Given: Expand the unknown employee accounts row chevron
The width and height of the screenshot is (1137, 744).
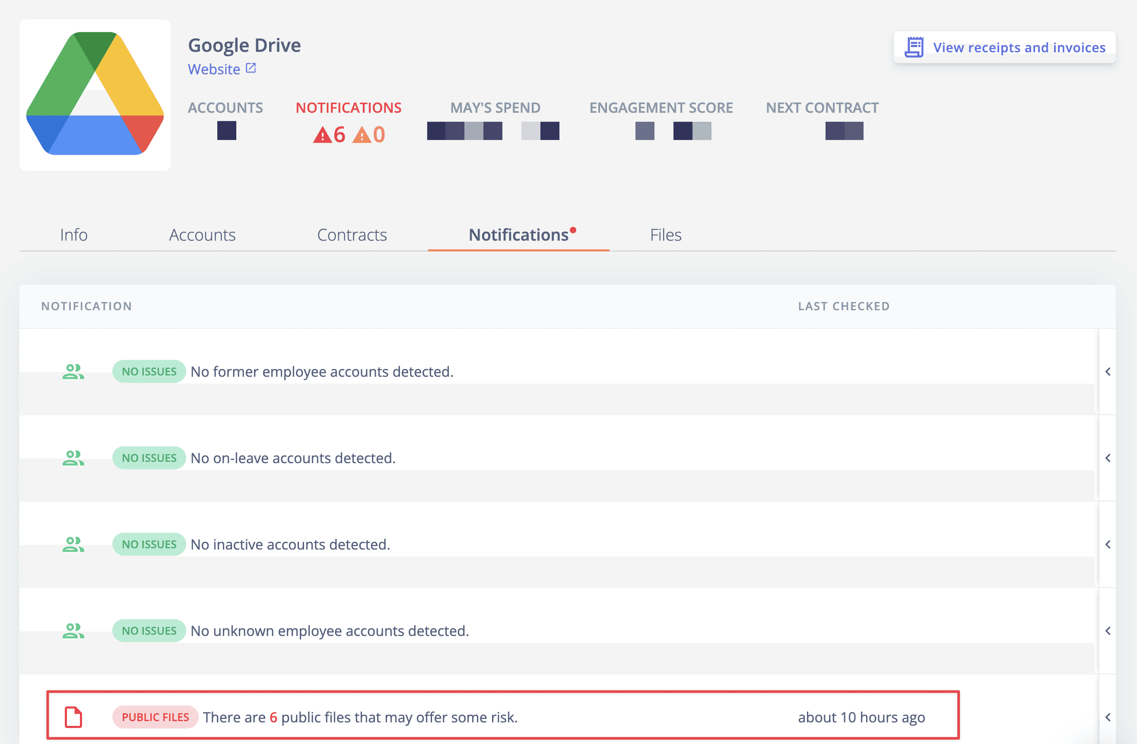Looking at the screenshot, I should tap(1108, 631).
